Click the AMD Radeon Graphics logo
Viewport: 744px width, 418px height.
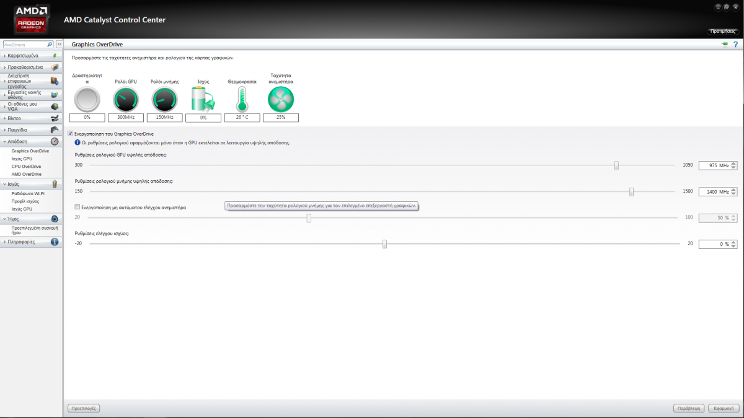[x=31, y=19]
